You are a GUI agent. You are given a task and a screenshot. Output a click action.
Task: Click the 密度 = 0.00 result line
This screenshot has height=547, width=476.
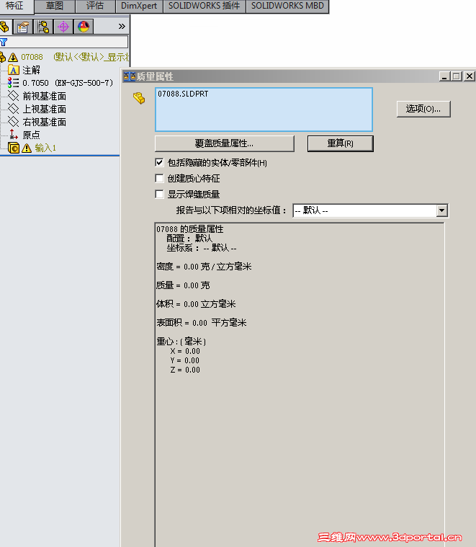pos(204,267)
